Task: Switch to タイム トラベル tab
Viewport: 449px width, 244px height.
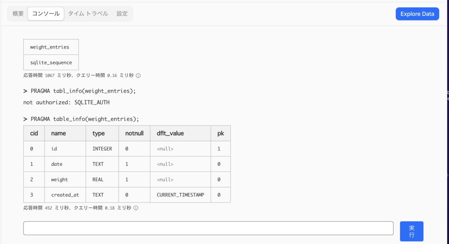Action: (x=88, y=14)
